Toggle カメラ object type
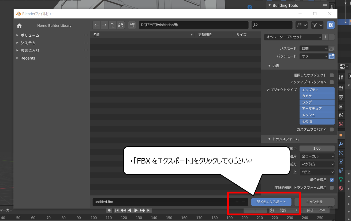Viewport: 351px width, 221px height. point(317,96)
